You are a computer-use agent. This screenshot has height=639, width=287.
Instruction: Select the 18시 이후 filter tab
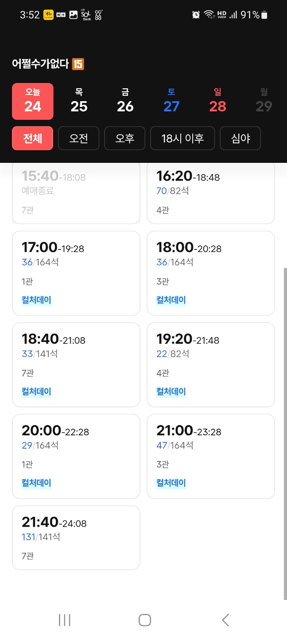(182, 138)
